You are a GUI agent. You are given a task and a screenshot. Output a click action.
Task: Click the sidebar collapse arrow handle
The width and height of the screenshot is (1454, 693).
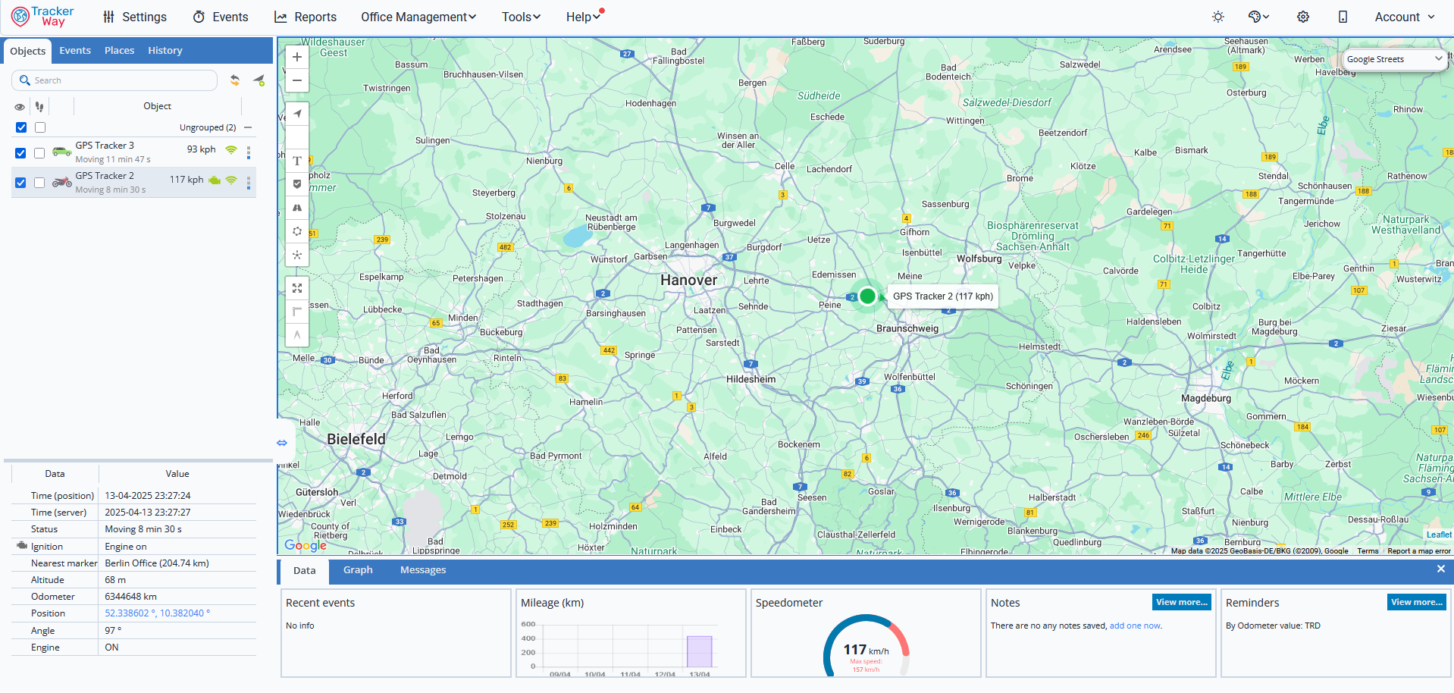[x=282, y=443]
